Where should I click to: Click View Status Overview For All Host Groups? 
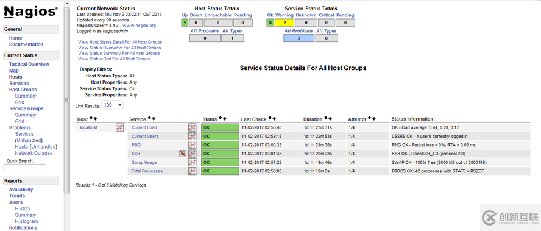click(x=119, y=48)
